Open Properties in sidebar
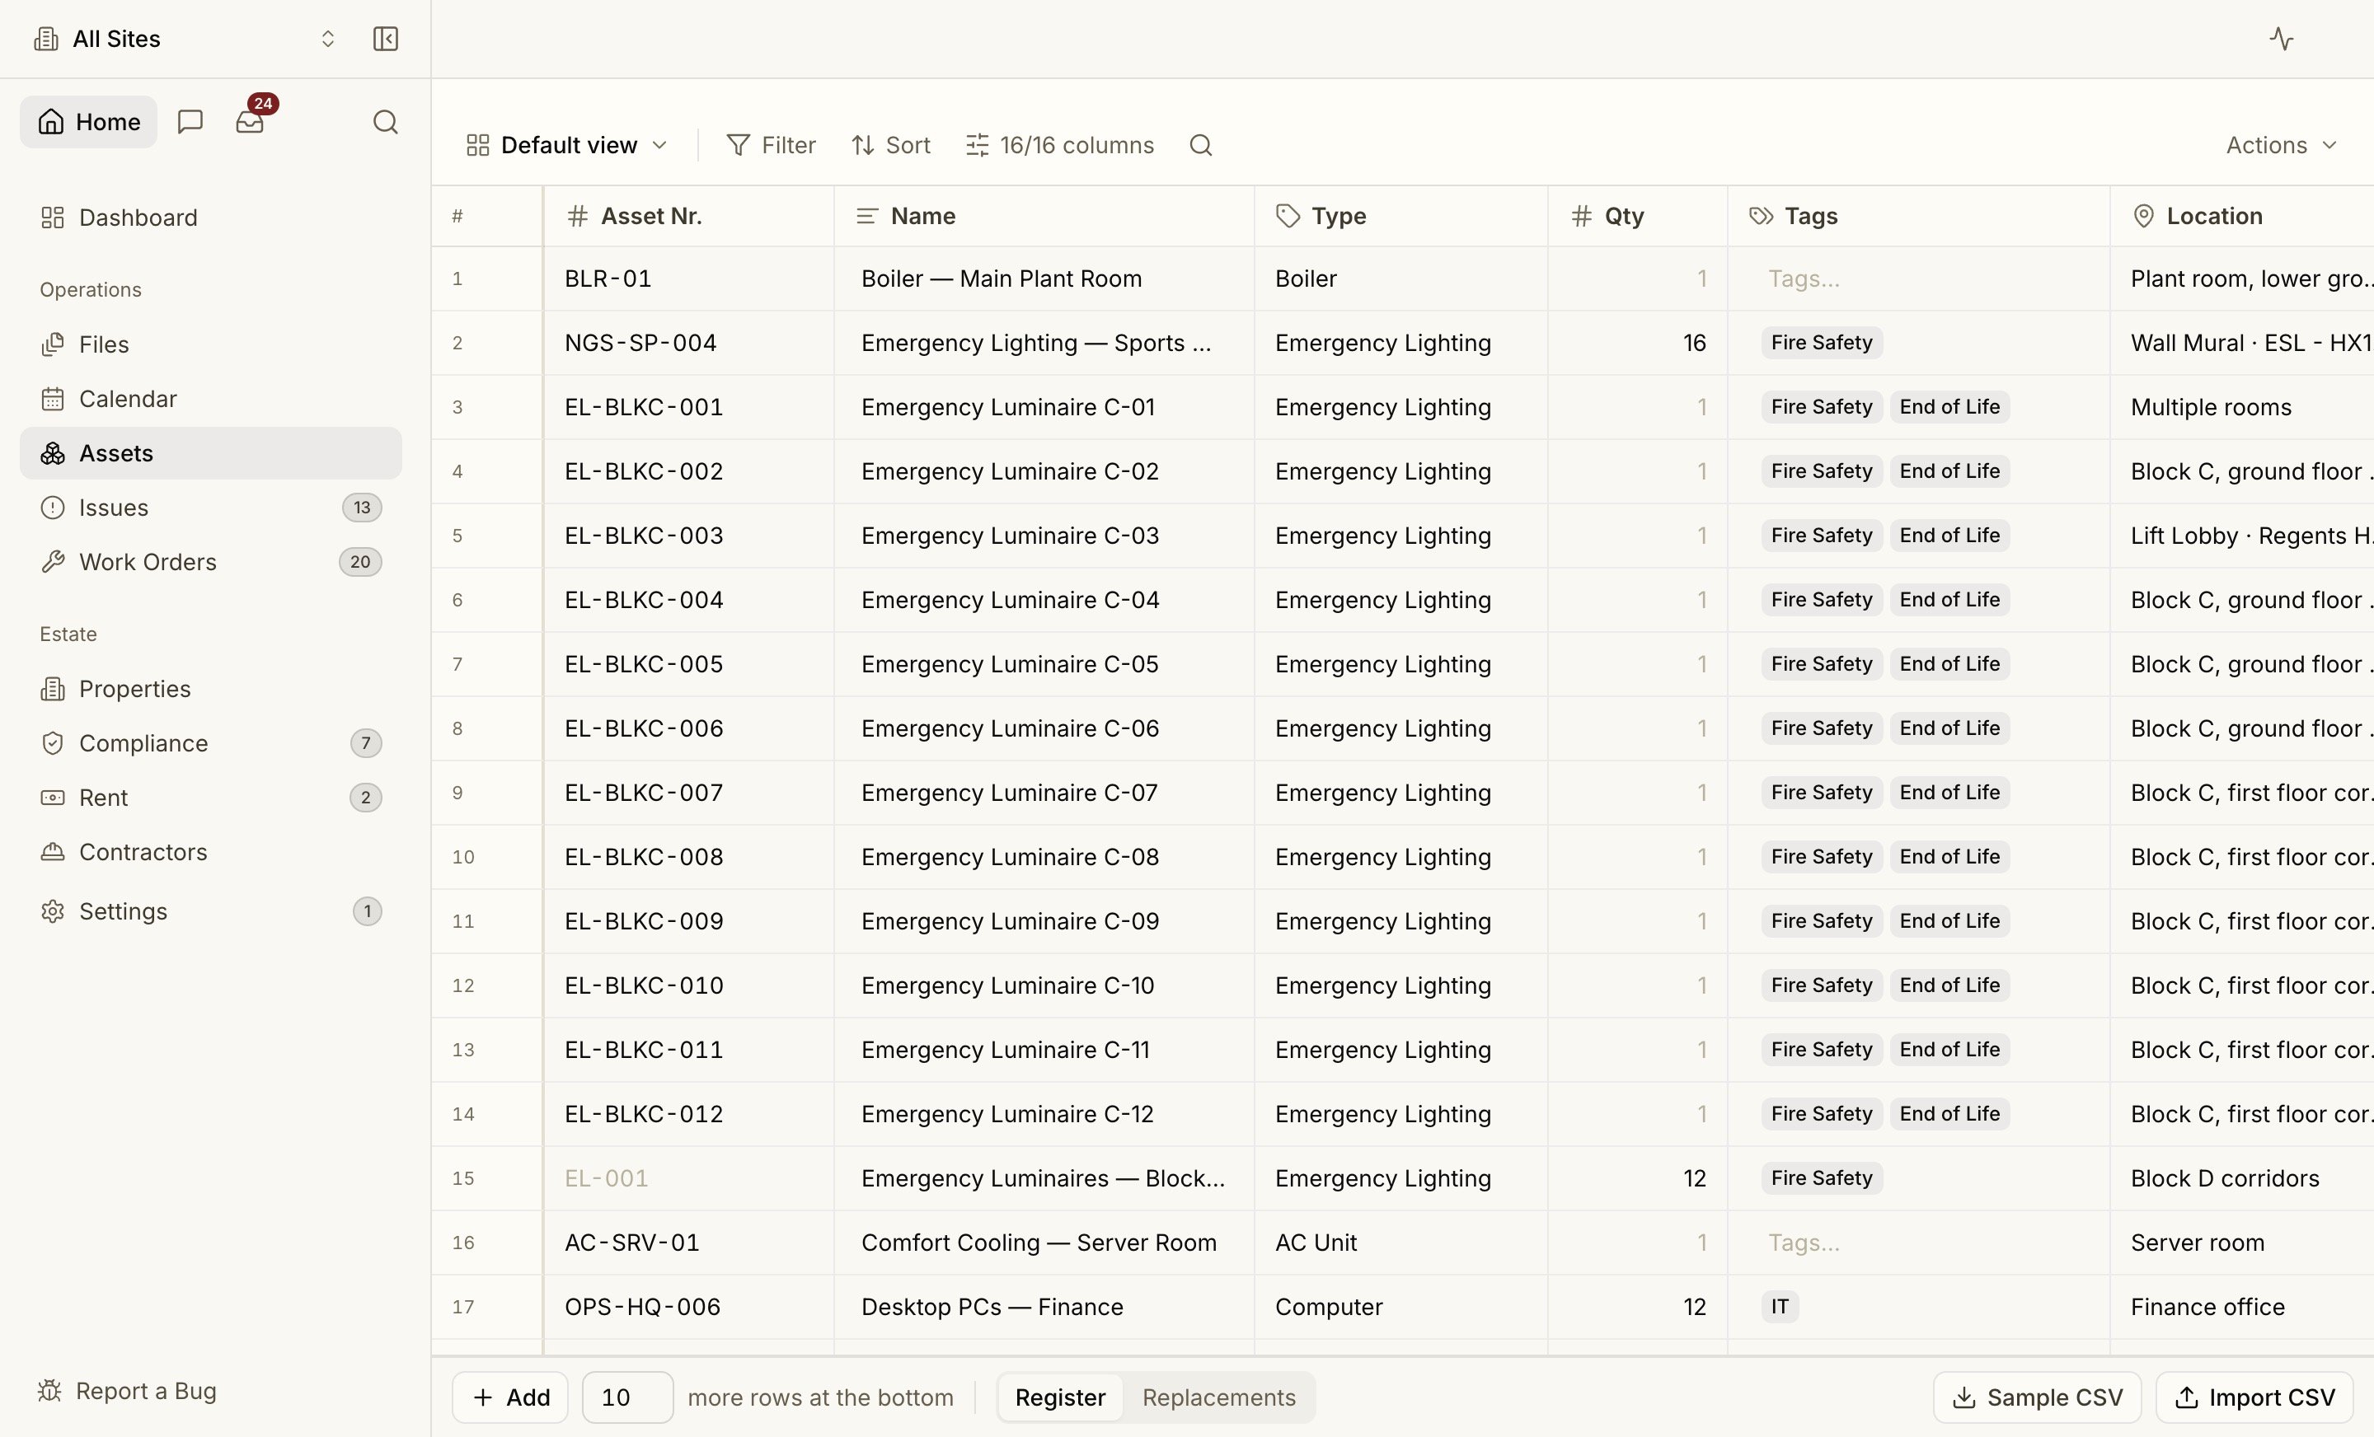 [x=211, y=689]
